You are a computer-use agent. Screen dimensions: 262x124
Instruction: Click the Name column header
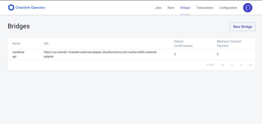pos(16,44)
